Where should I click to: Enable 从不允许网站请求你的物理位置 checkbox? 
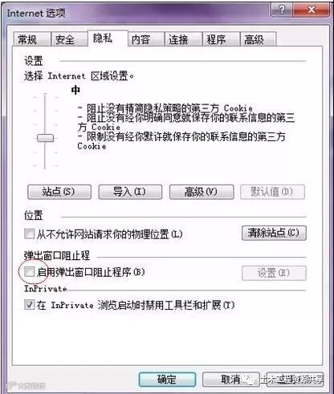point(29,234)
